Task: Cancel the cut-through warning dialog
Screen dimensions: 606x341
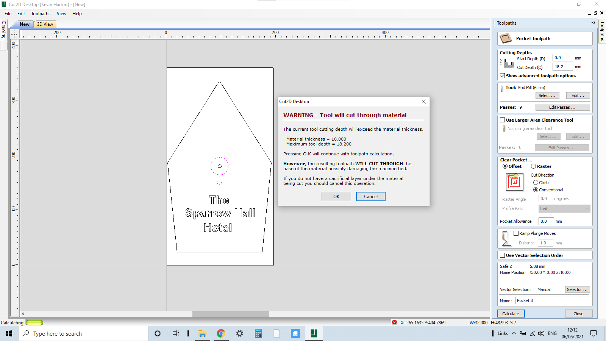Action: (x=370, y=196)
